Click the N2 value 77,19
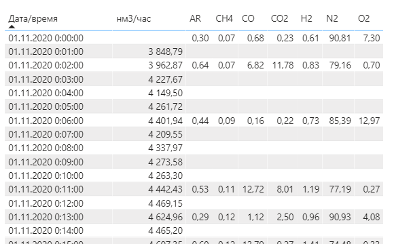Screen dimensions: 394x244 click(340, 189)
